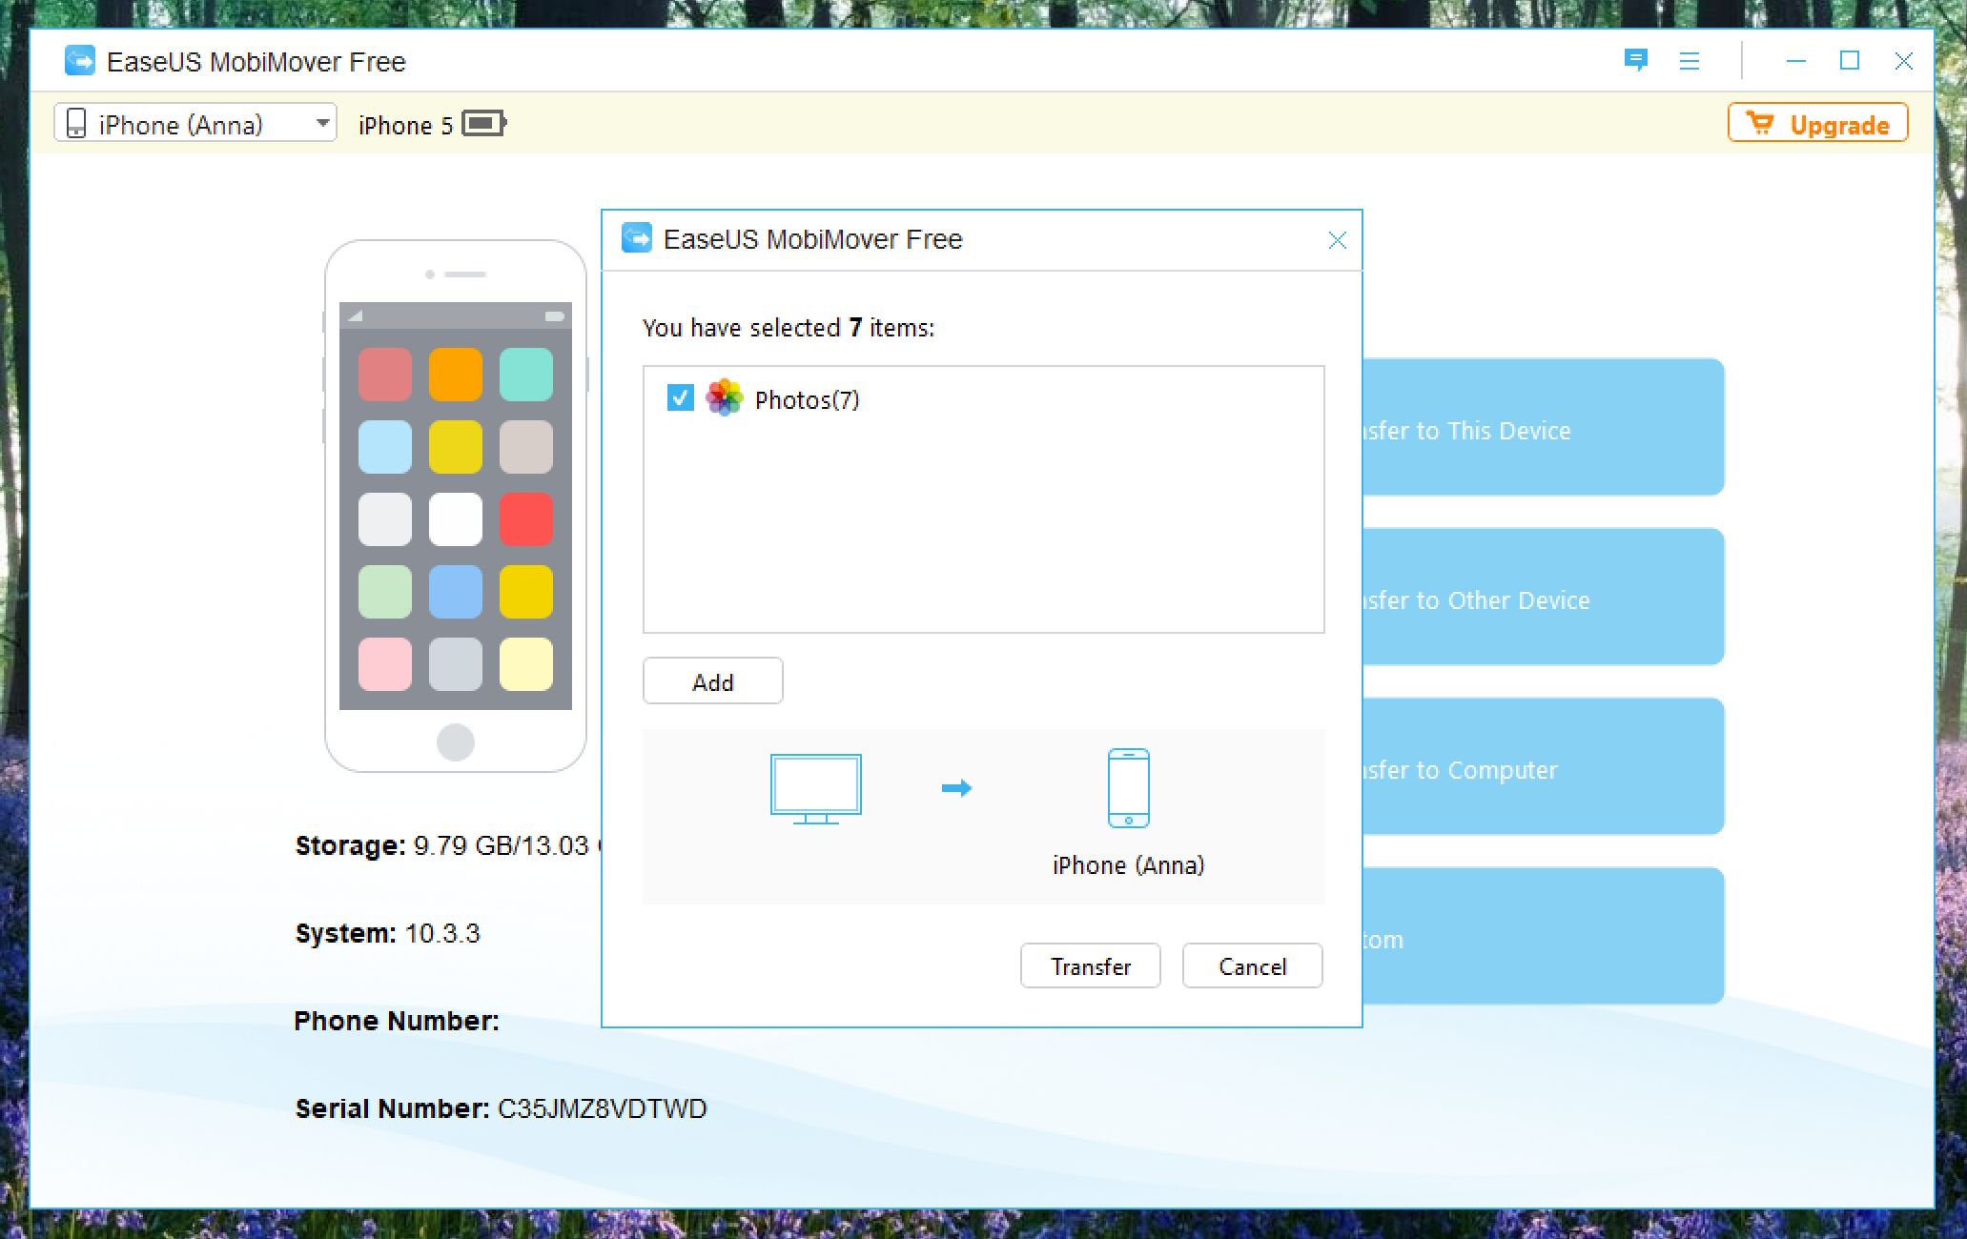The width and height of the screenshot is (1967, 1239).
Task: Click the battery status icon beside iPhone 5
Action: point(483,124)
